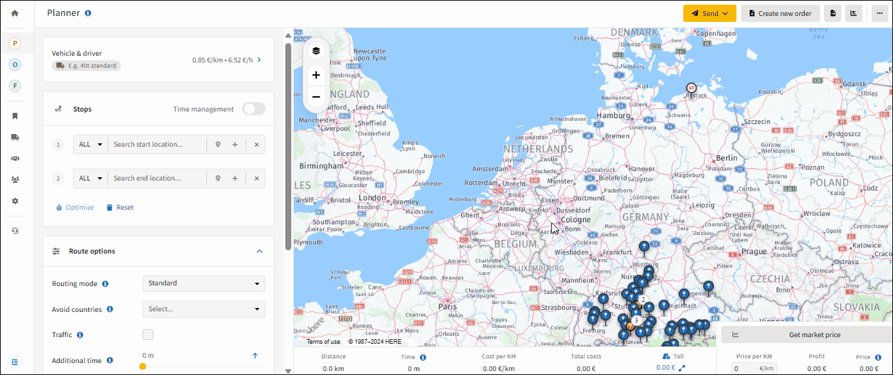Click the Reset link

click(x=120, y=208)
